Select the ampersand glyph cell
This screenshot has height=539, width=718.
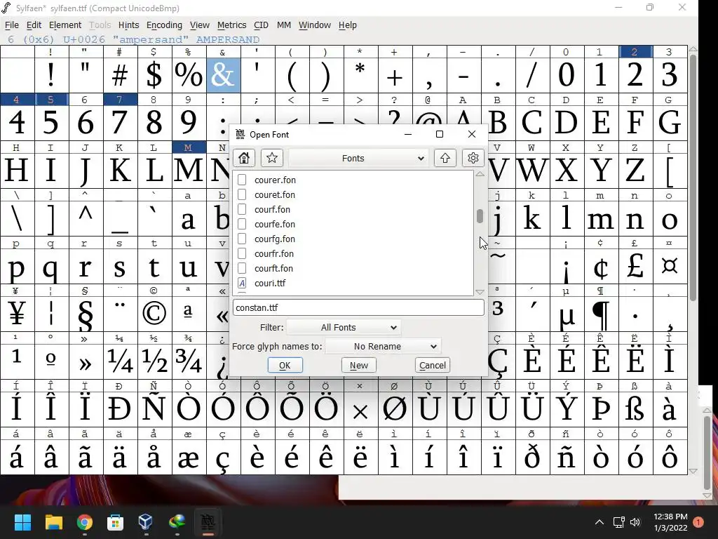[x=223, y=74]
